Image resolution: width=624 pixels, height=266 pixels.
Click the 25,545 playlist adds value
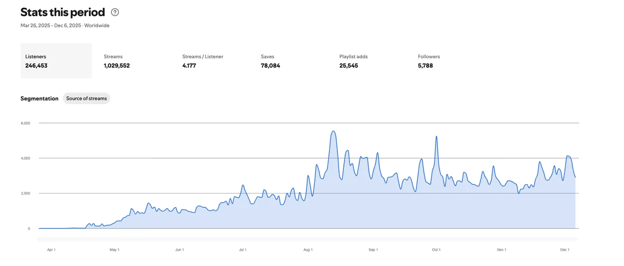[349, 66]
